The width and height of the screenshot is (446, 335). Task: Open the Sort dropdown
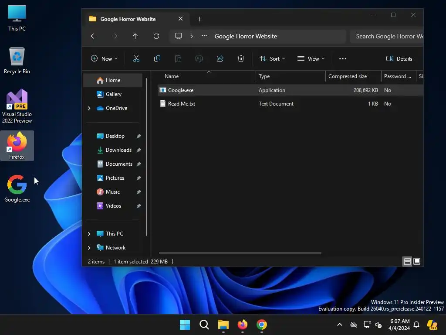pos(272,59)
